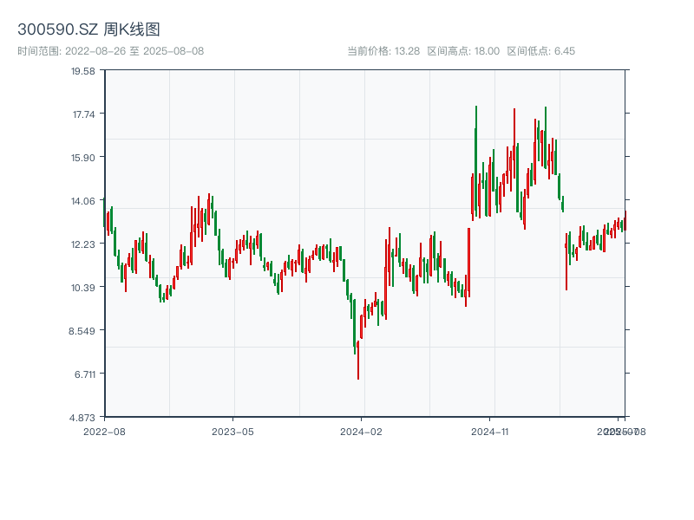
Task: Click the x-axis label 2024-11
Action: click(x=489, y=432)
